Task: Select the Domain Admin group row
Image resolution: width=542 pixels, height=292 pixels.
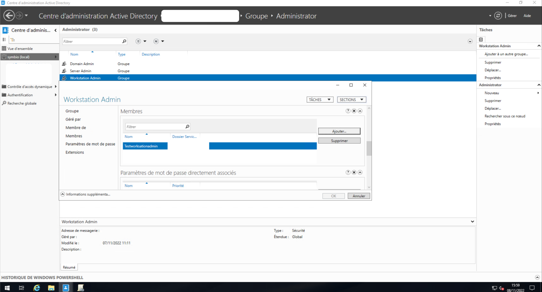Action: (x=268, y=64)
